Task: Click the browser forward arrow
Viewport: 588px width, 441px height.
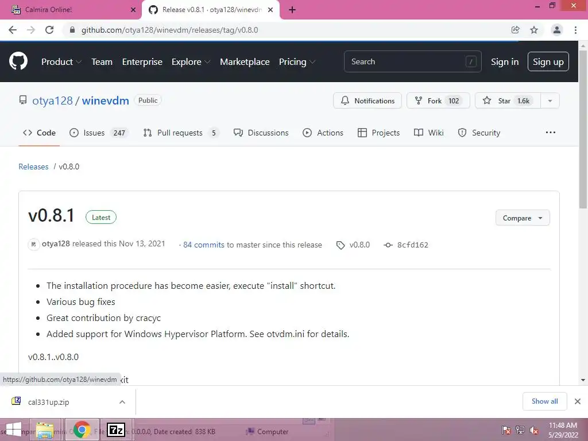Action: click(x=31, y=30)
